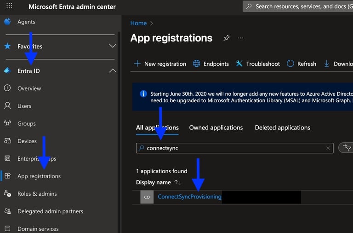
Task: Switch to All applications tab
Action: point(157,128)
